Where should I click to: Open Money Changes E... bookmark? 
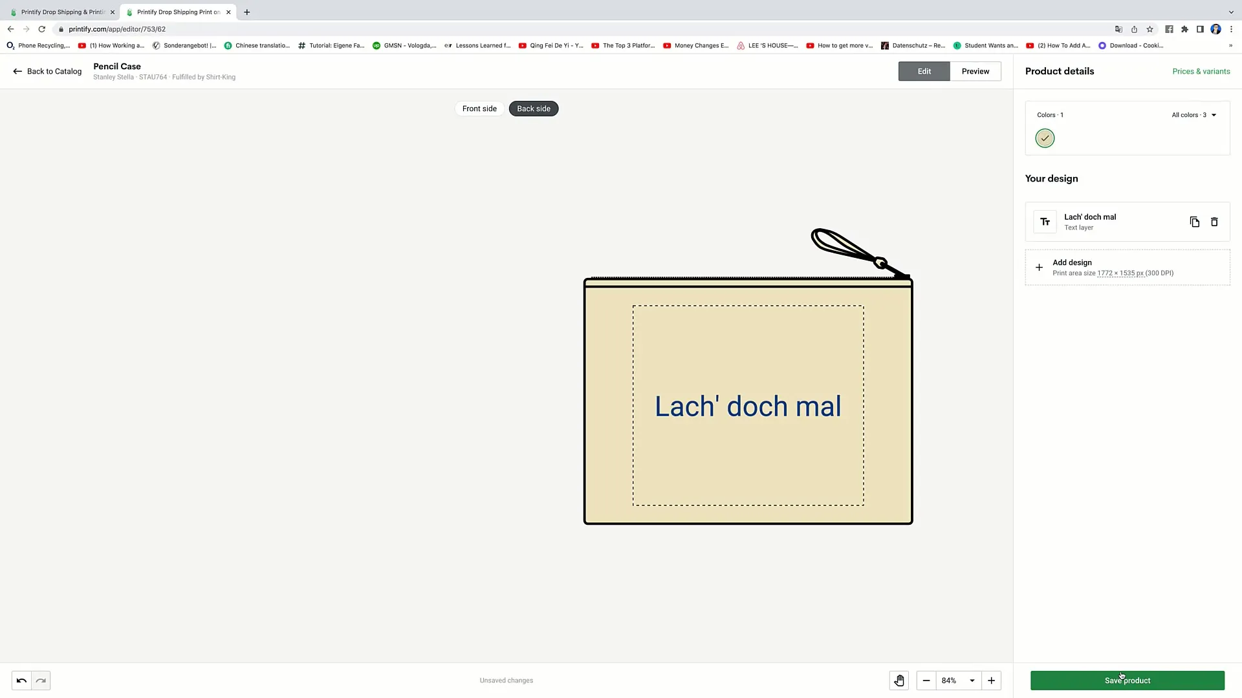(x=696, y=45)
